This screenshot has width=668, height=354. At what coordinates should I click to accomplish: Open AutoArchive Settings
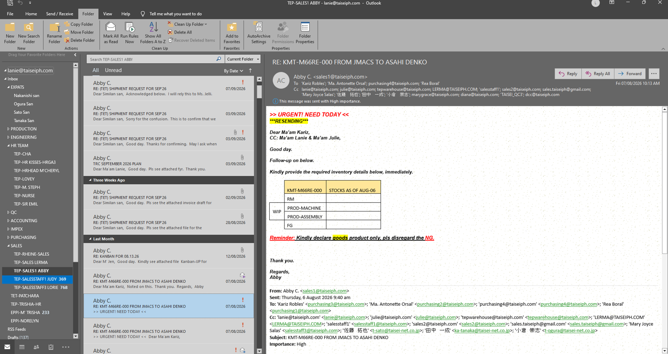coord(259,33)
